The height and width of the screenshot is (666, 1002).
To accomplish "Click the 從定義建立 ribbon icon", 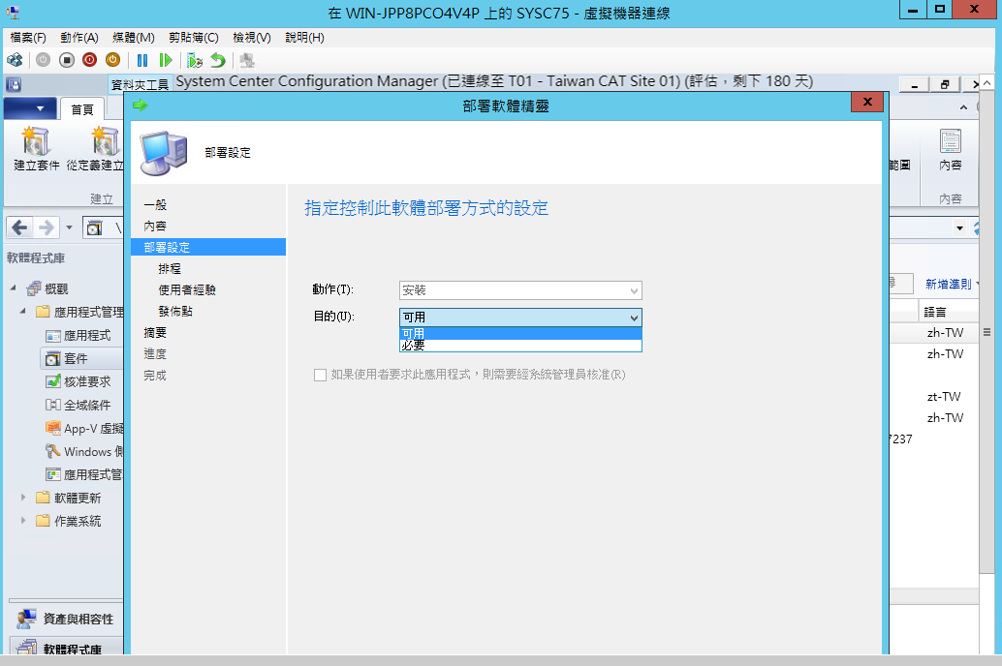I will pyautogui.click(x=106, y=141).
